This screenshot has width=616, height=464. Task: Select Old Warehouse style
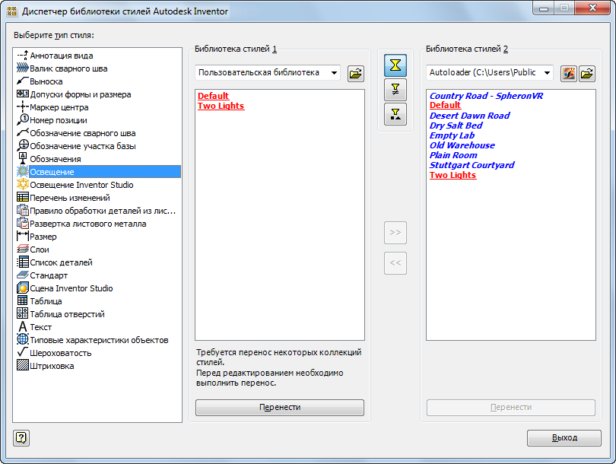pos(462,145)
